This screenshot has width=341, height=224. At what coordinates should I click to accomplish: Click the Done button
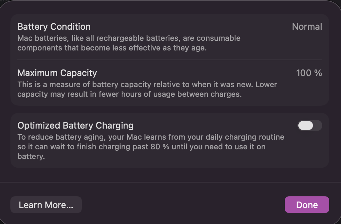click(x=307, y=205)
